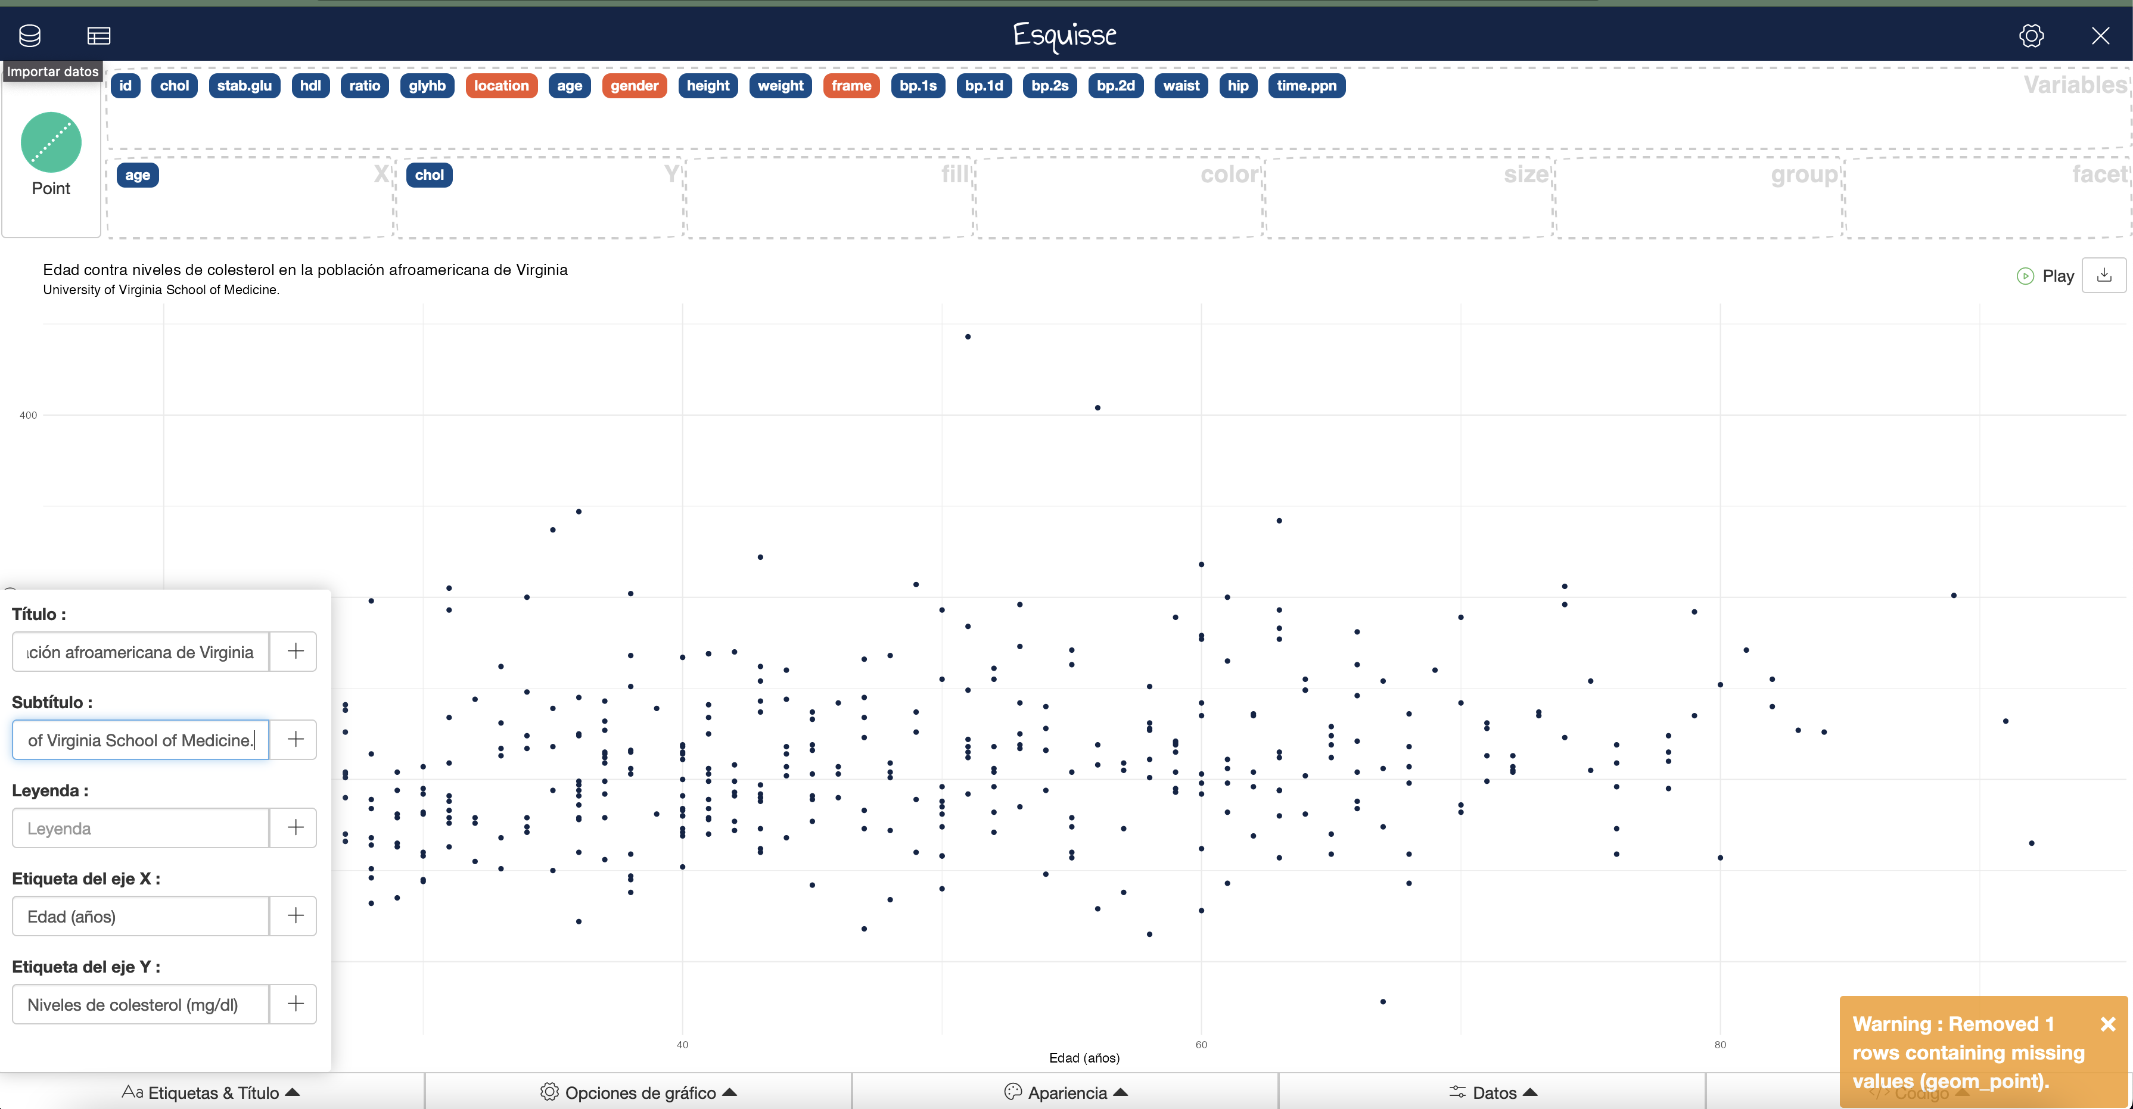Expand options beside Y axis label
The width and height of the screenshot is (2133, 1109).
[295, 1004]
